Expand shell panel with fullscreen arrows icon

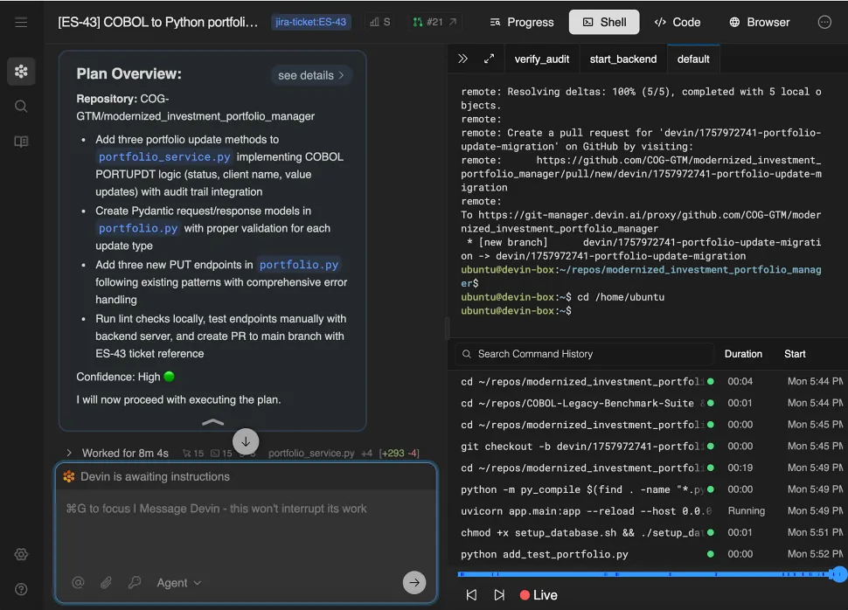489,59
